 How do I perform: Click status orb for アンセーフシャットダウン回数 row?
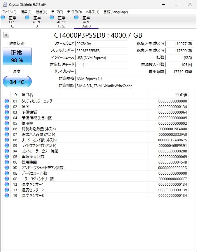click(7, 168)
